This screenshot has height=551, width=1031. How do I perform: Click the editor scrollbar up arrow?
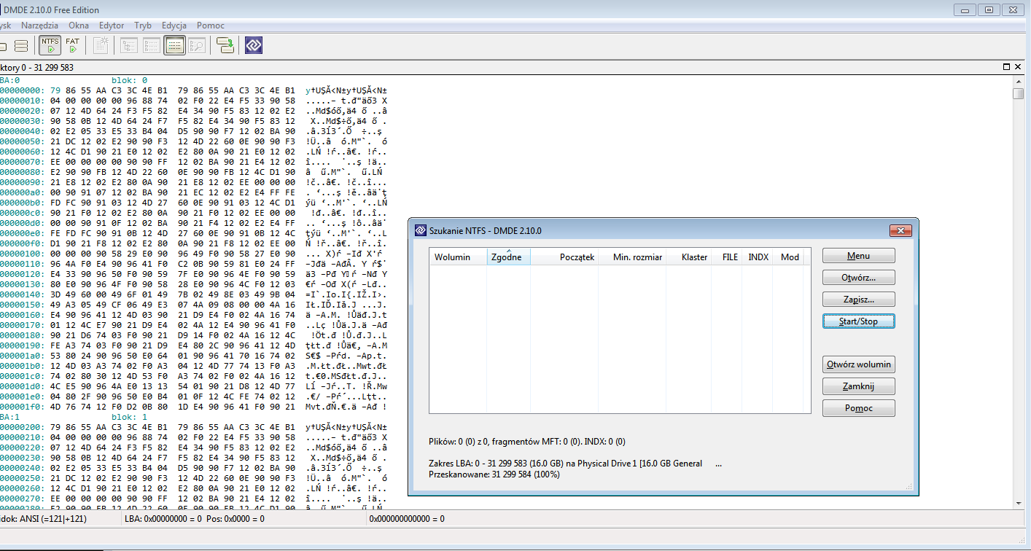pyautogui.click(x=1018, y=80)
